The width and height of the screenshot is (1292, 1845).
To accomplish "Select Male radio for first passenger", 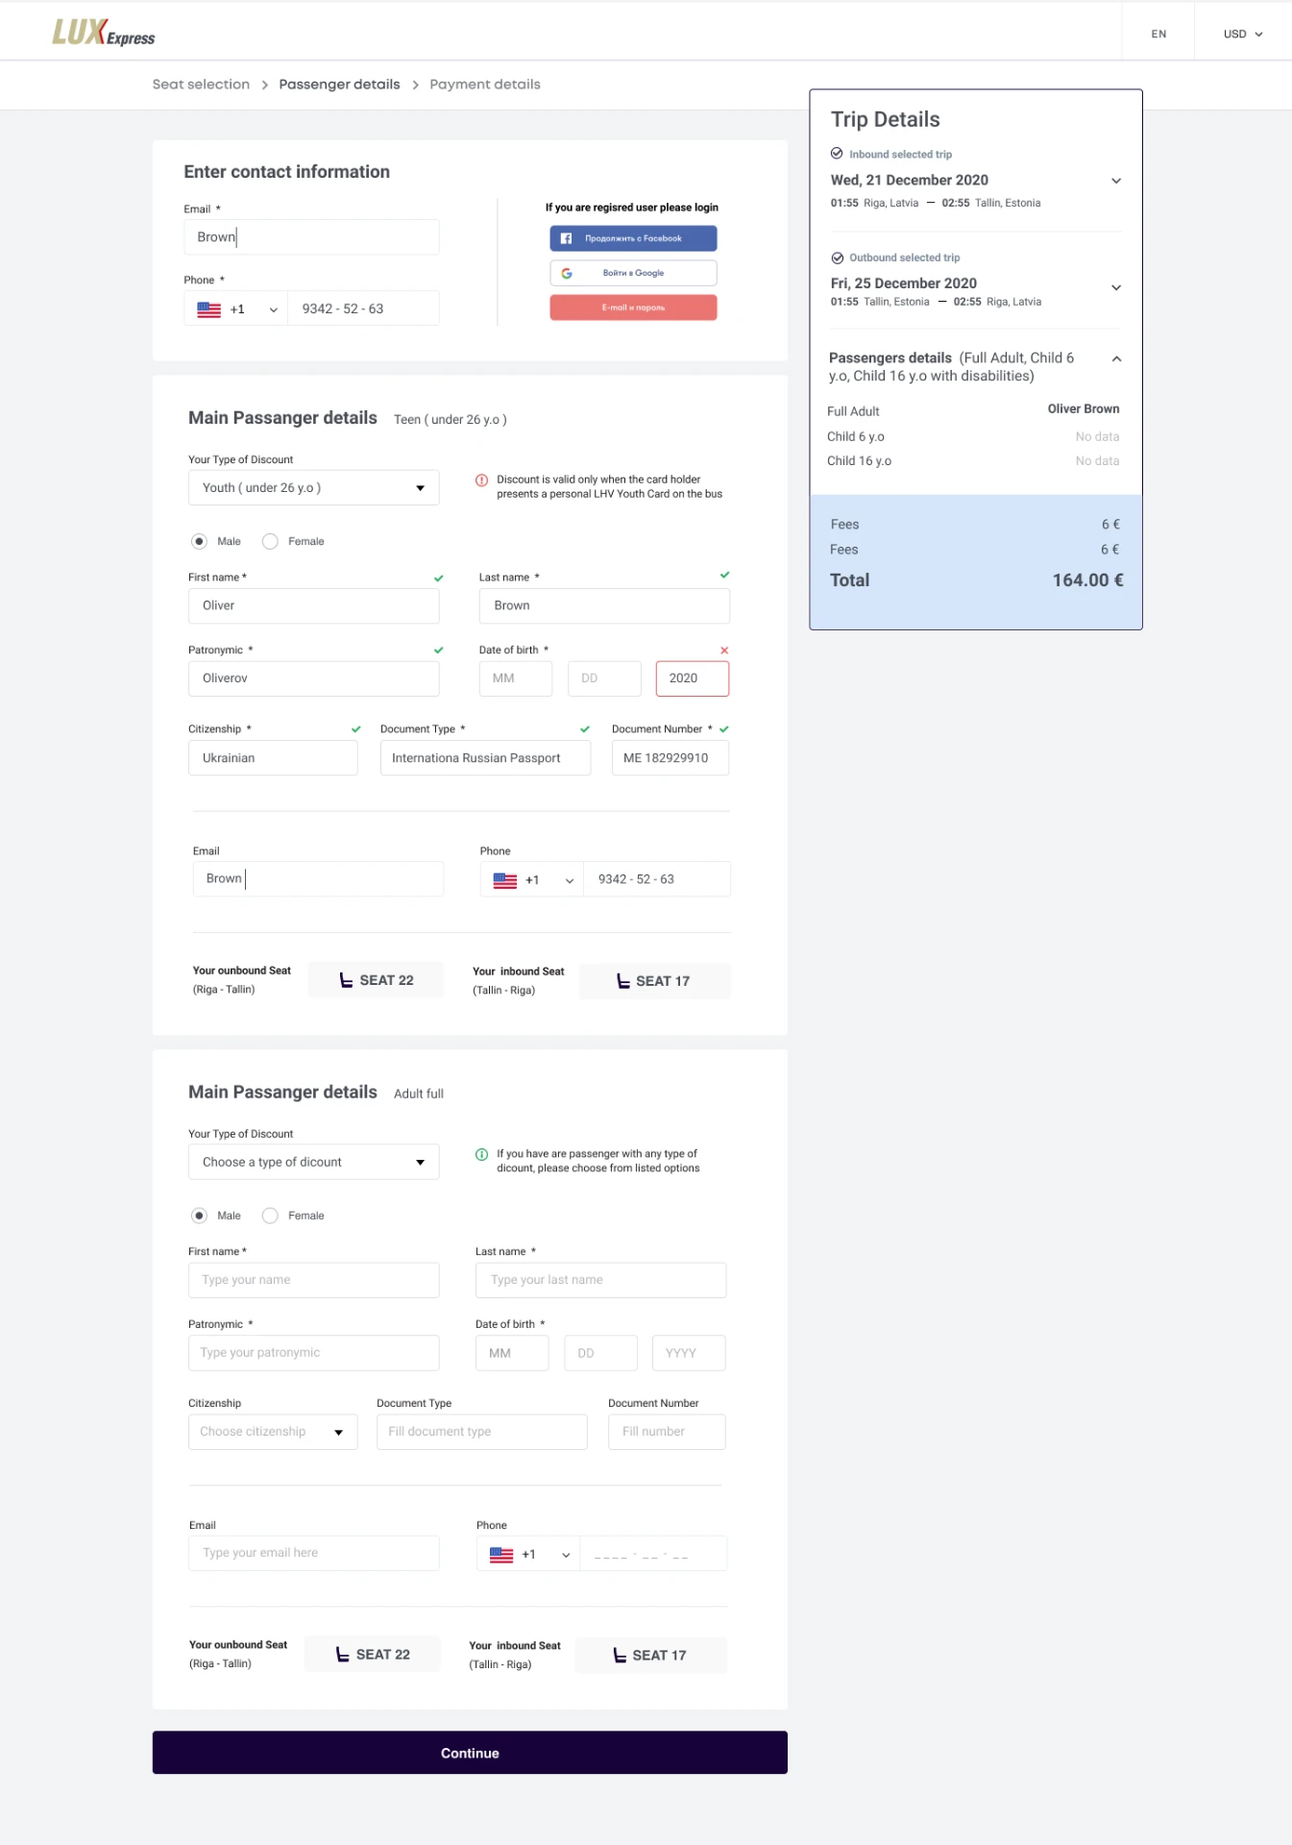I will (x=199, y=542).
